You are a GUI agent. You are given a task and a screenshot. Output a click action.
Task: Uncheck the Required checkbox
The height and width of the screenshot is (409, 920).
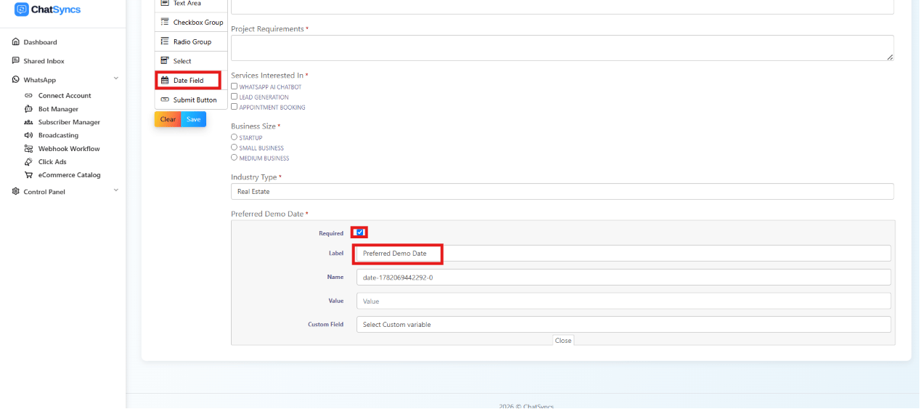click(x=359, y=232)
